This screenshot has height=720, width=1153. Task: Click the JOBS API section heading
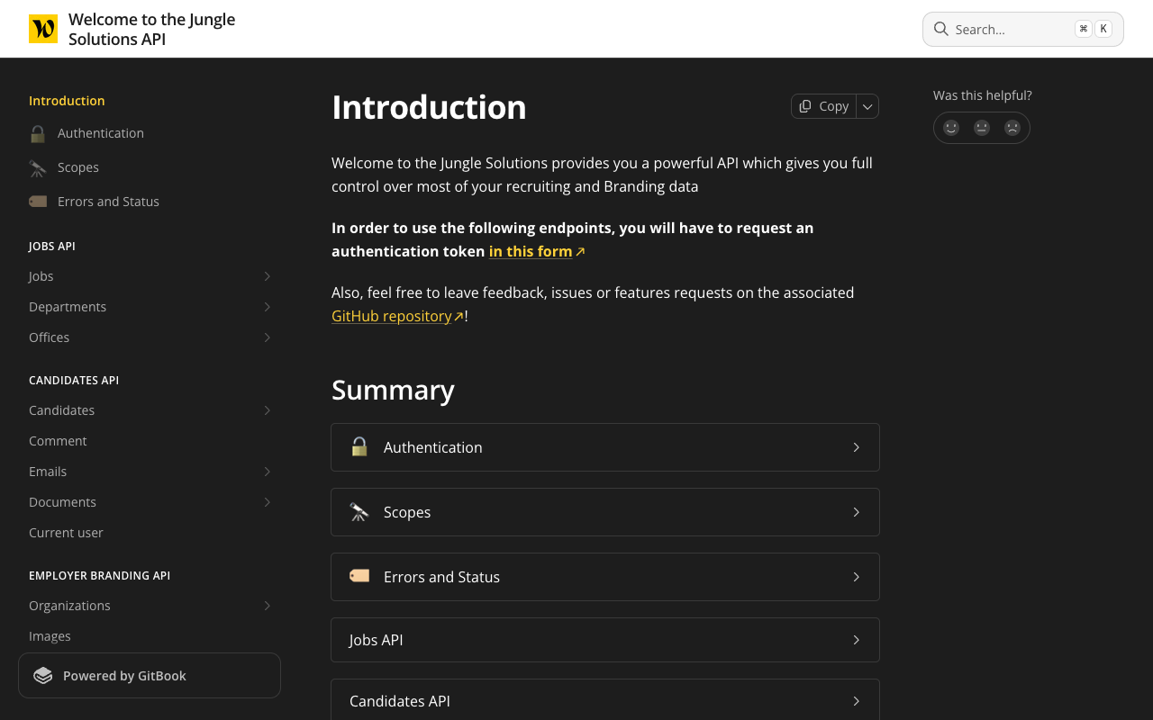[52, 246]
